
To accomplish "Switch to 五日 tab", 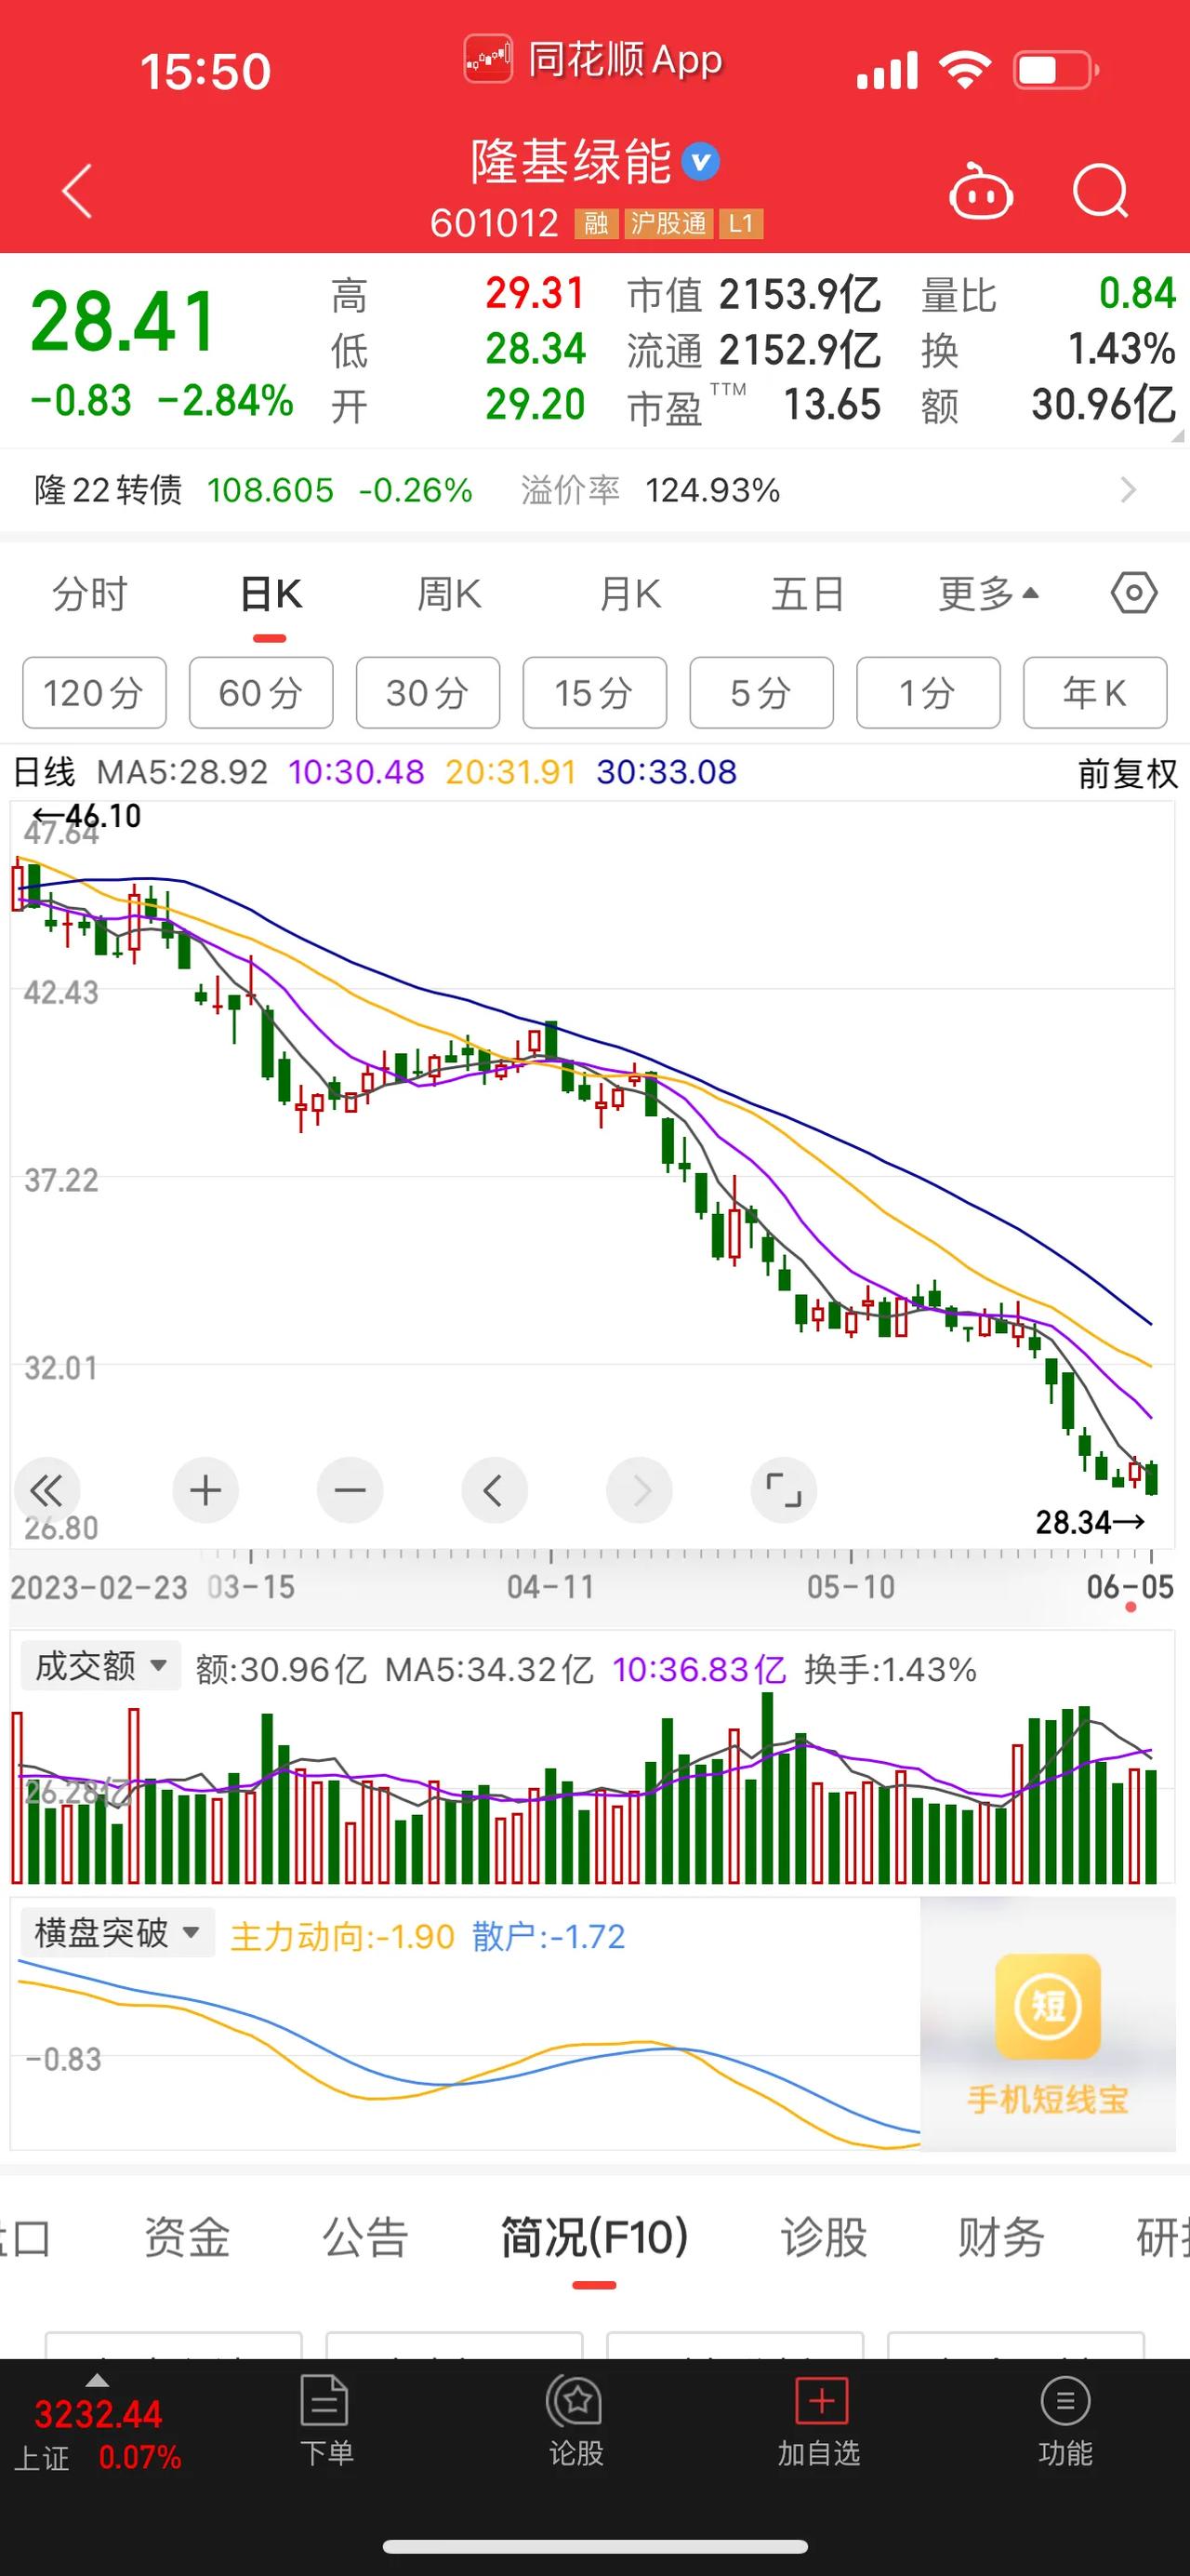I will coord(808,594).
